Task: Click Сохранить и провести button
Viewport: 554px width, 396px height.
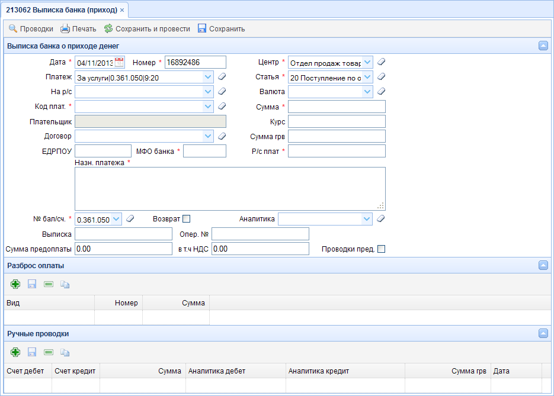Action: click(147, 28)
